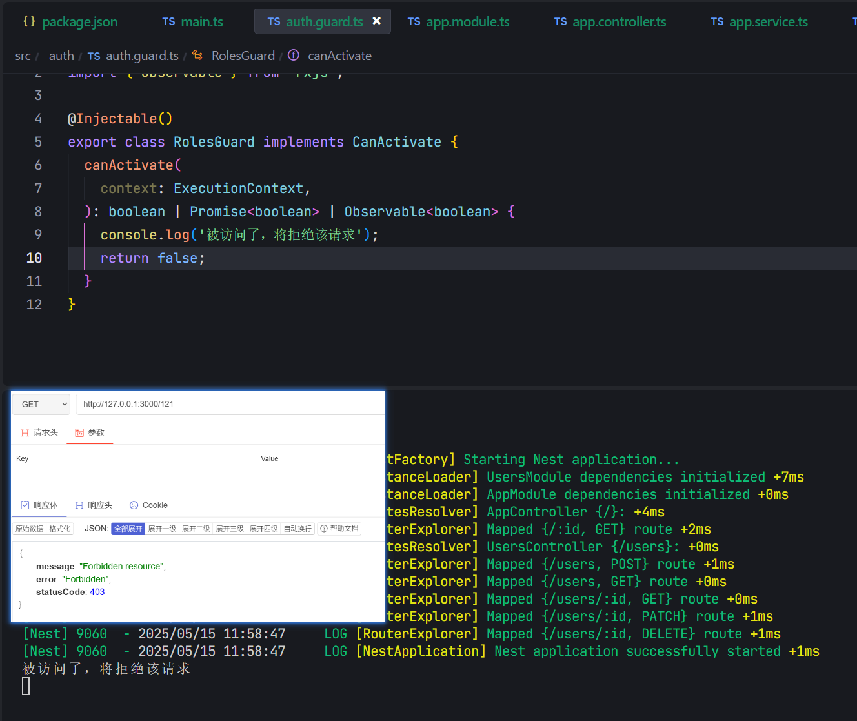The height and width of the screenshot is (721, 857).
Task: Switch JSON view to 原始数据 raw data
Action: pos(30,529)
